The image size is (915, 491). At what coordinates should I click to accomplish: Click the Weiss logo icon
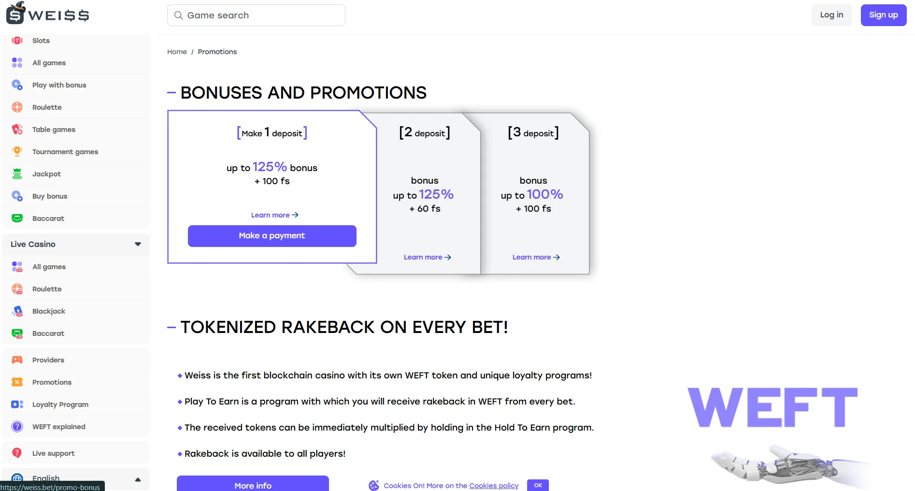coord(16,14)
